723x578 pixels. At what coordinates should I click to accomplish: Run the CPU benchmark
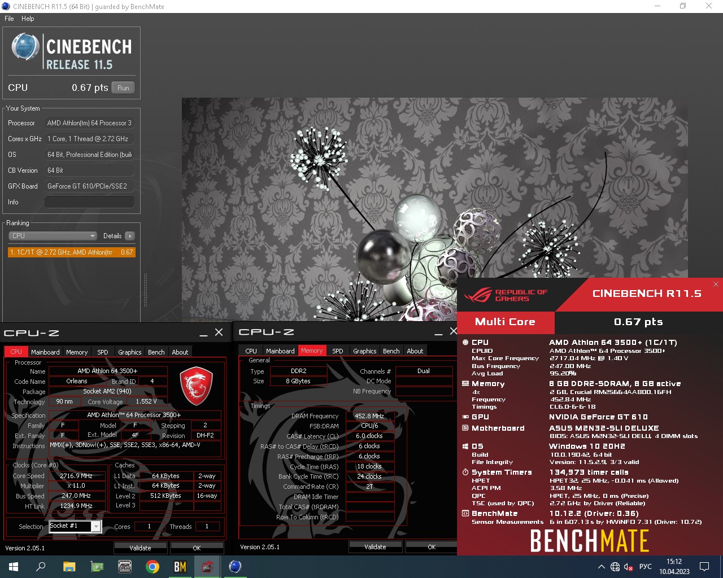[x=123, y=87]
